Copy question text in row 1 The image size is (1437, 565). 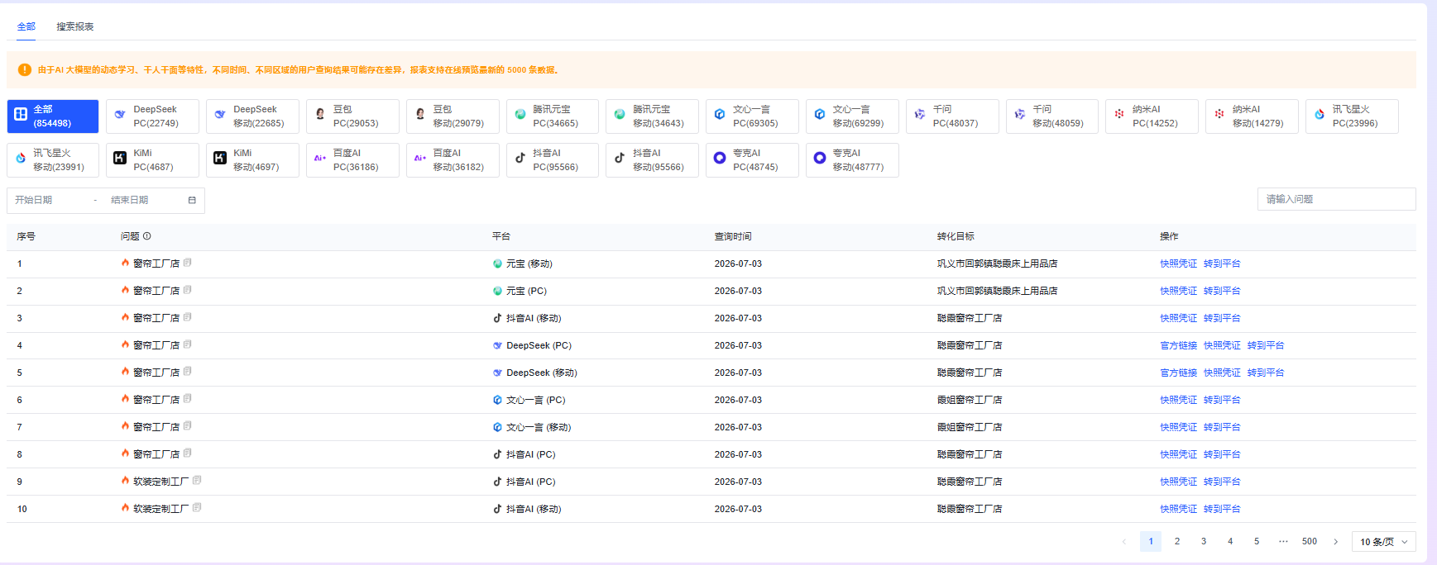pyautogui.click(x=188, y=263)
